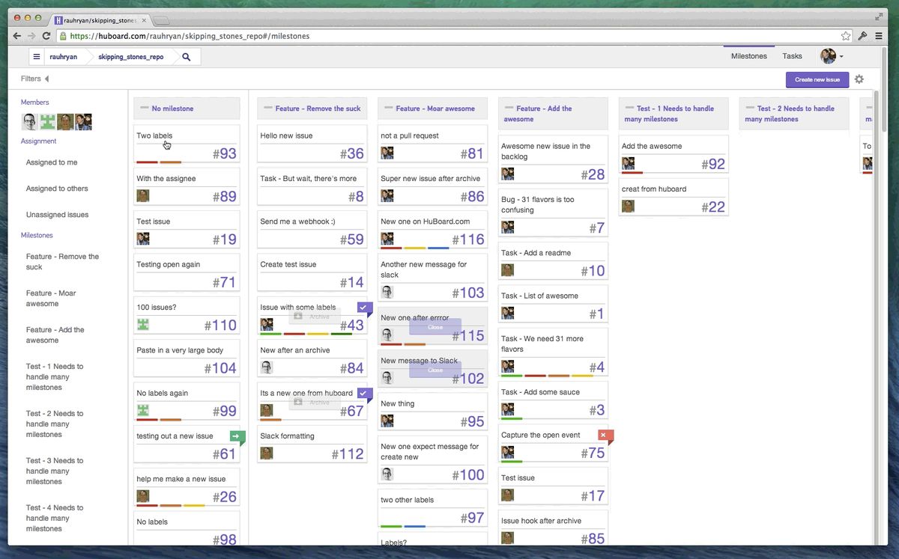899x559 pixels.
Task: Toggle the purple checkmark on issue #43
Action: click(364, 308)
